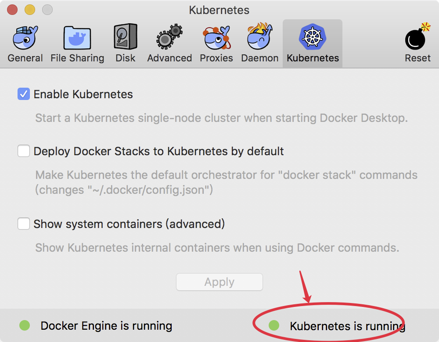Image resolution: width=439 pixels, height=342 pixels.
Task: Click the Apply button
Action: (219, 282)
